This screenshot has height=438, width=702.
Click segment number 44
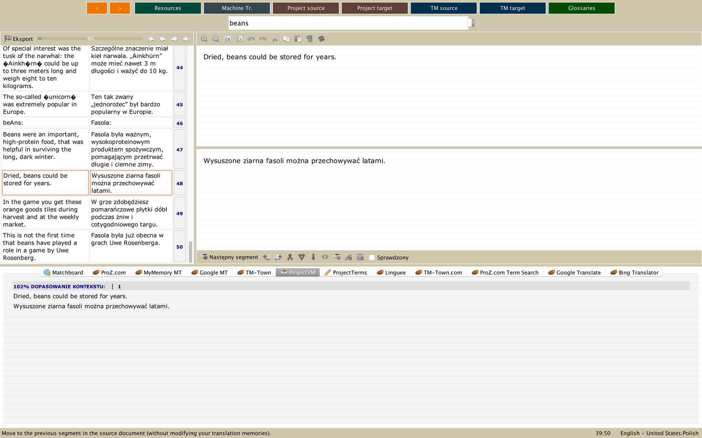[x=180, y=68]
